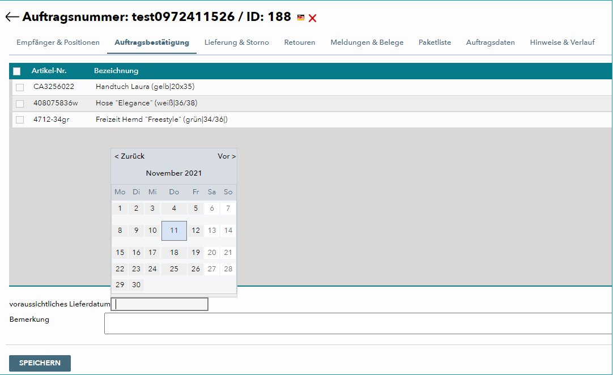Click the Hose "Elegance" (weiß|36/38) description

[147, 103]
